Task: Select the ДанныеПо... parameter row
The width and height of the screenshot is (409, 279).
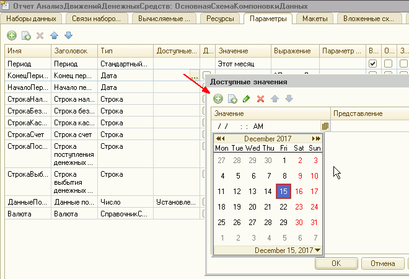Action: [x=28, y=202]
